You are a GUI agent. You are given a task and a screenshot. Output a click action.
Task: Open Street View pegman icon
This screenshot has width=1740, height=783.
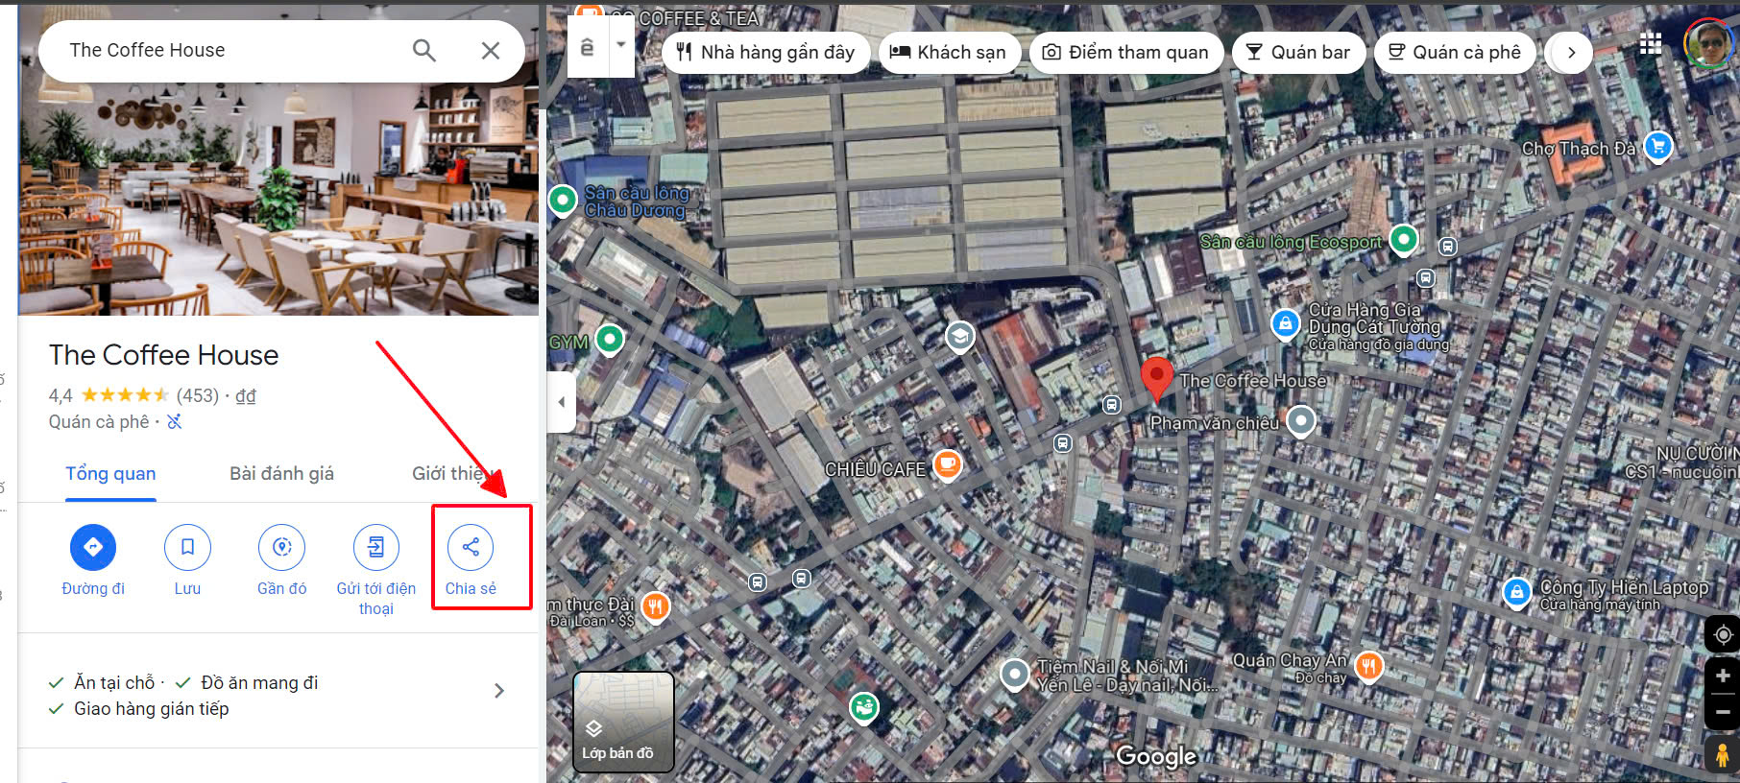coord(1723,755)
